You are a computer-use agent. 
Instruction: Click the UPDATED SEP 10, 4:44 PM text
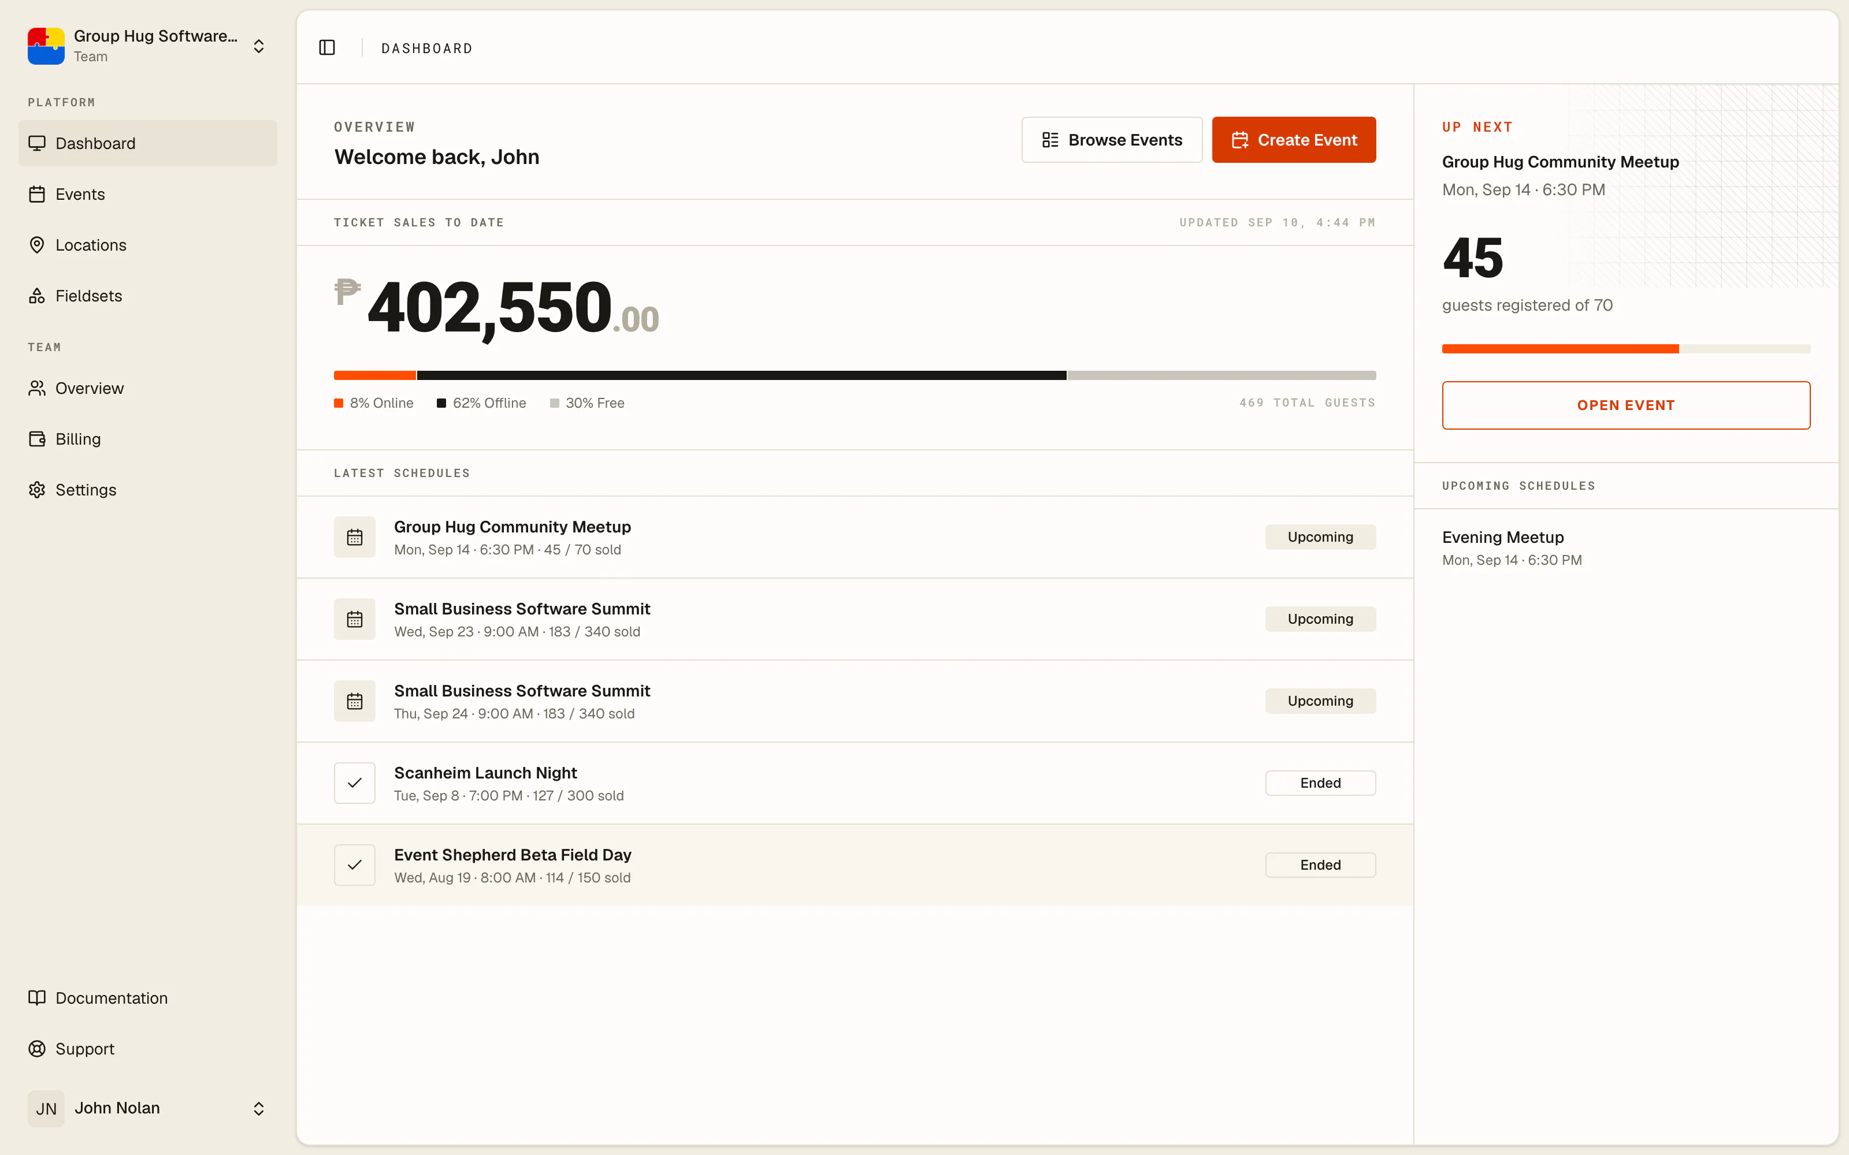[x=1277, y=222]
